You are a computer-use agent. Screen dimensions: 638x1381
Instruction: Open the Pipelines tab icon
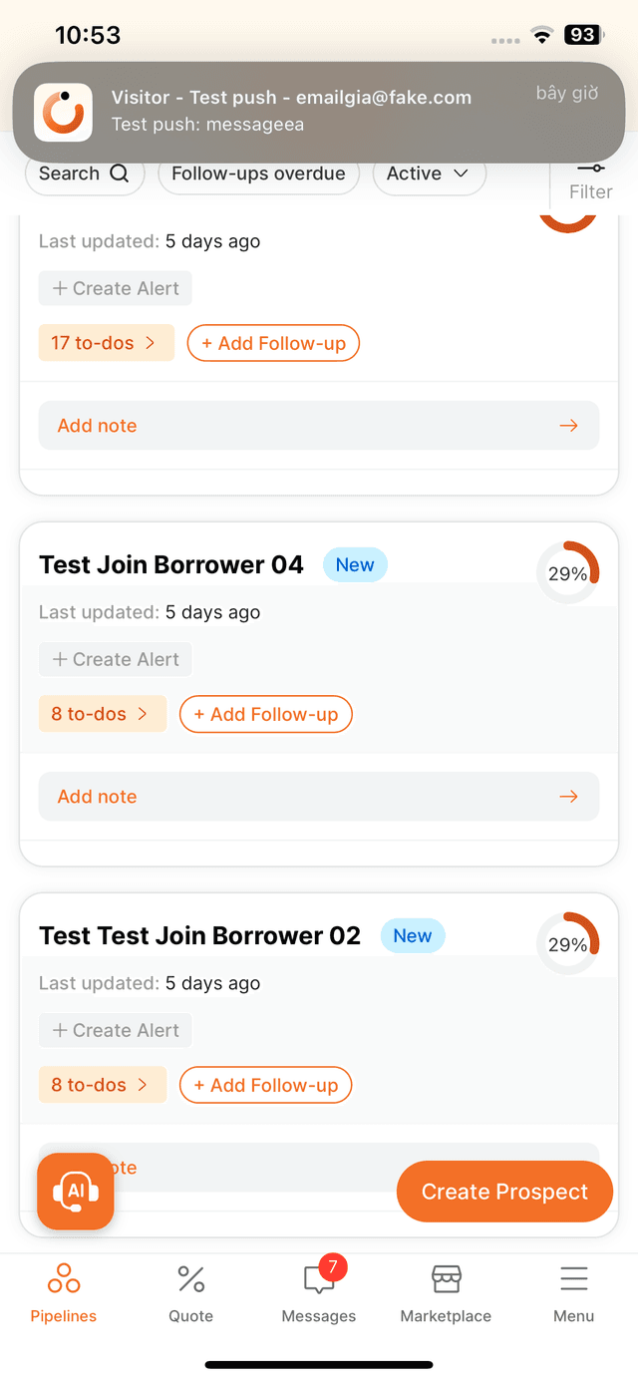64,1279
